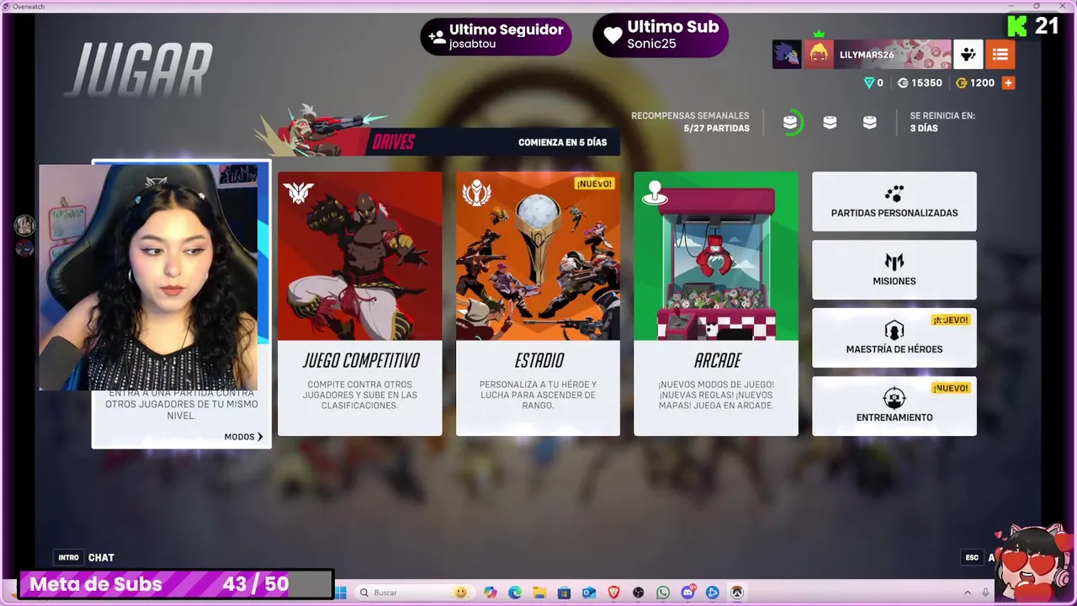Open the orange social list menu icon
Image resolution: width=1077 pixels, height=606 pixels.
[1000, 55]
